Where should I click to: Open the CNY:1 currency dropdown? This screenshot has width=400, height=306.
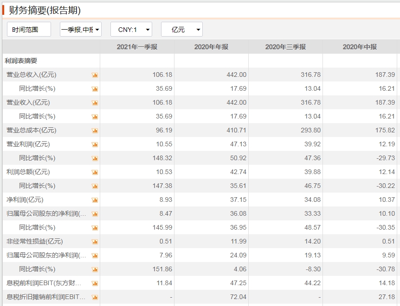[x=131, y=29]
